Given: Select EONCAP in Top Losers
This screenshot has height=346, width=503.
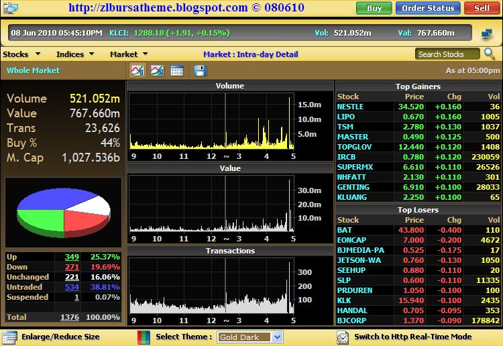Looking at the screenshot, I should (x=351, y=240).
